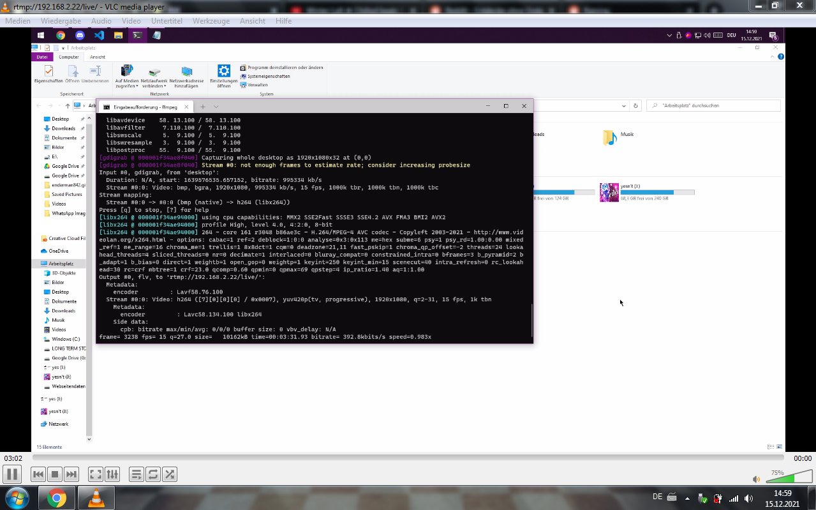Toggle remaining time label 00:00

[x=803, y=458]
